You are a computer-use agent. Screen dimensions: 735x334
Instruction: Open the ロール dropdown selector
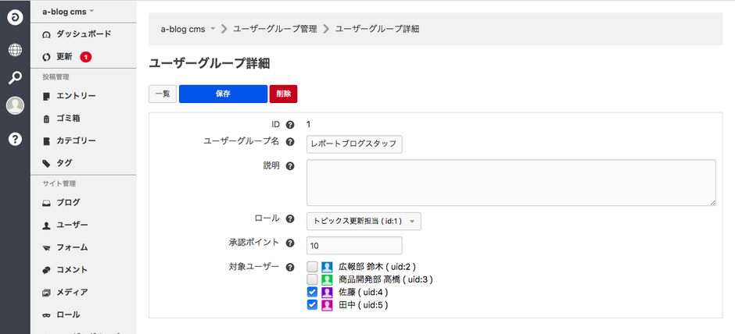[x=364, y=221]
